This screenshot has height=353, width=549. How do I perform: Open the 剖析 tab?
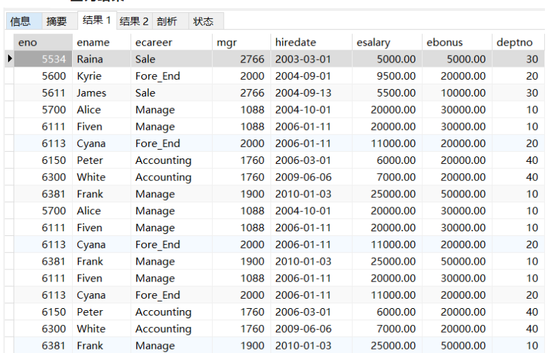click(167, 22)
